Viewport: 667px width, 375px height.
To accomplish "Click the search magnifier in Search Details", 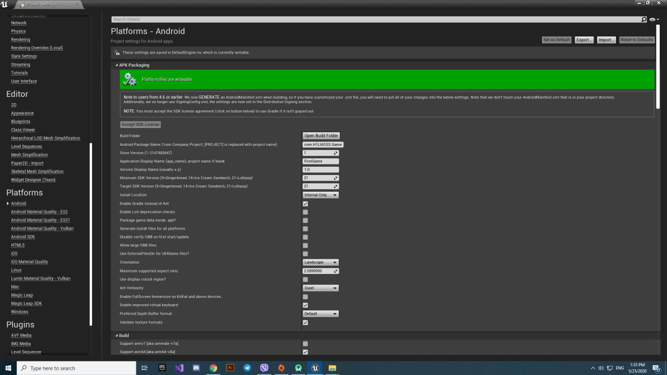I will (644, 19).
